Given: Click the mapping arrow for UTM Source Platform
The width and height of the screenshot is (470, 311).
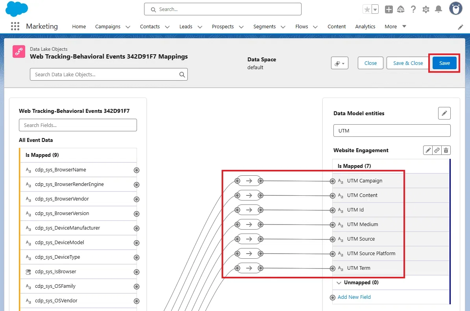Looking at the screenshot, I should 249,254.
